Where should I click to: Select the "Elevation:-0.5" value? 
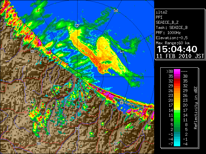point(172,38)
